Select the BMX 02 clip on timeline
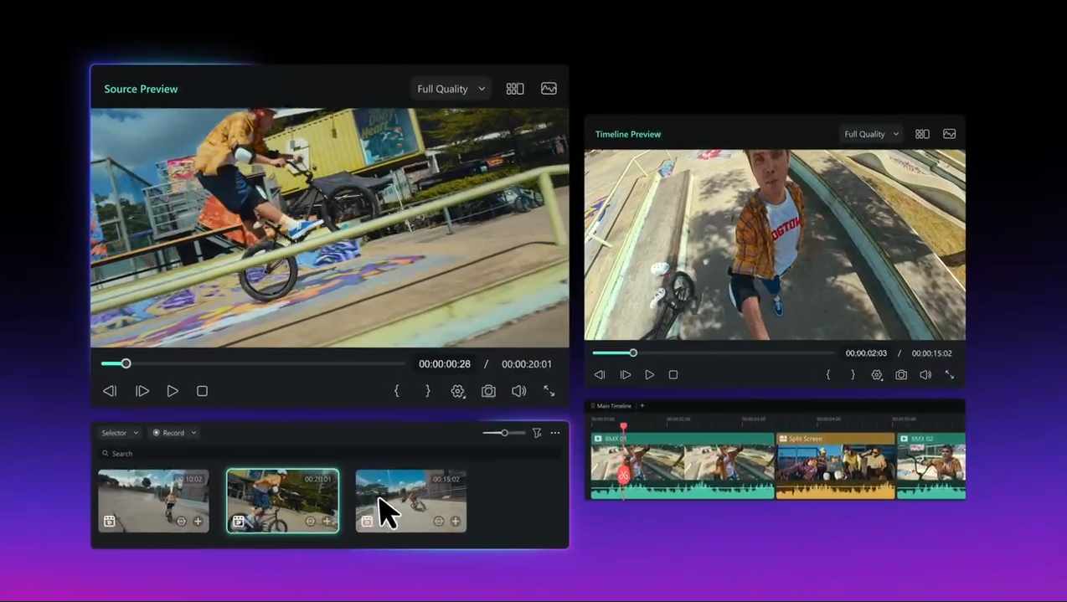This screenshot has width=1067, height=602. pyautogui.click(x=931, y=466)
